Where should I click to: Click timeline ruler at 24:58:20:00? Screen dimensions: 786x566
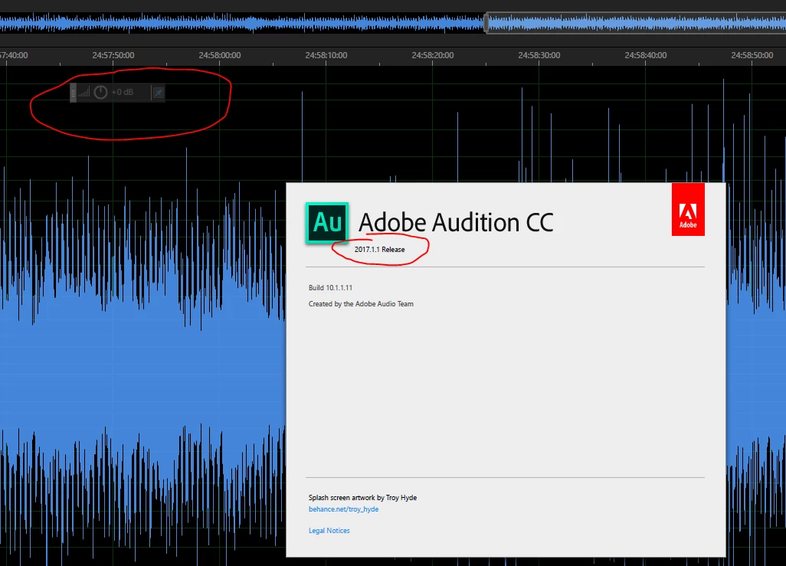(x=433, y=55)
